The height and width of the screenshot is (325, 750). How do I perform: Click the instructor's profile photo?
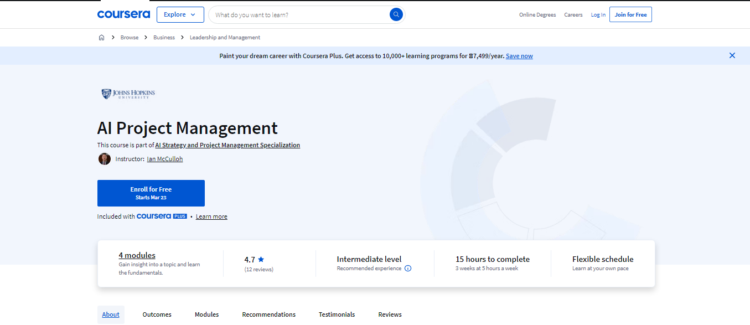click(x=105, y=159)
